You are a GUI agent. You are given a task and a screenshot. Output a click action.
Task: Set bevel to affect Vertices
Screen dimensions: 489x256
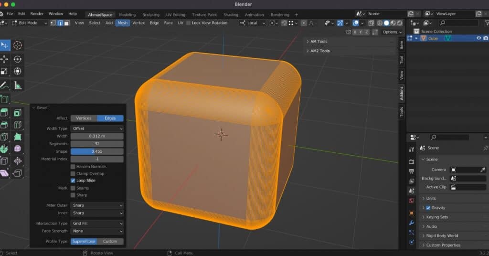[84, 118]
